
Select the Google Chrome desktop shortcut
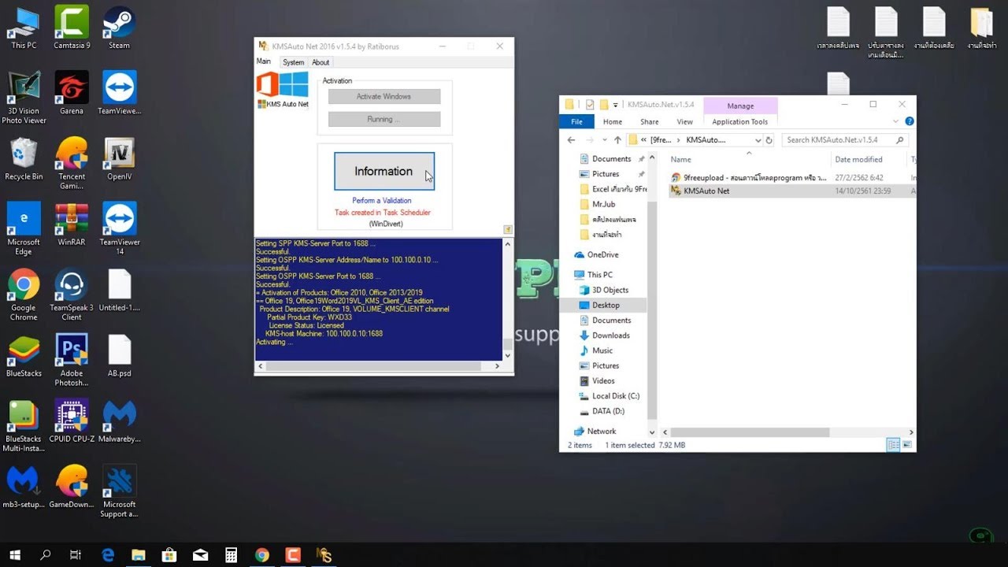pos(24,295)
